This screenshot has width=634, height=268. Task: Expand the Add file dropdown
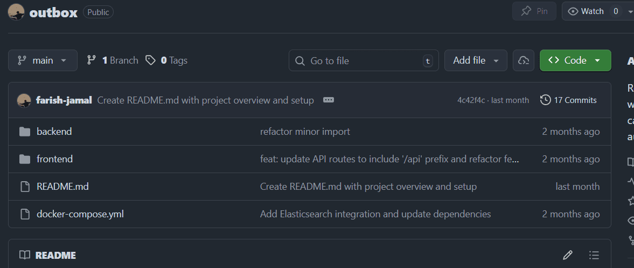pyautogui.click(x=476, y=60)
